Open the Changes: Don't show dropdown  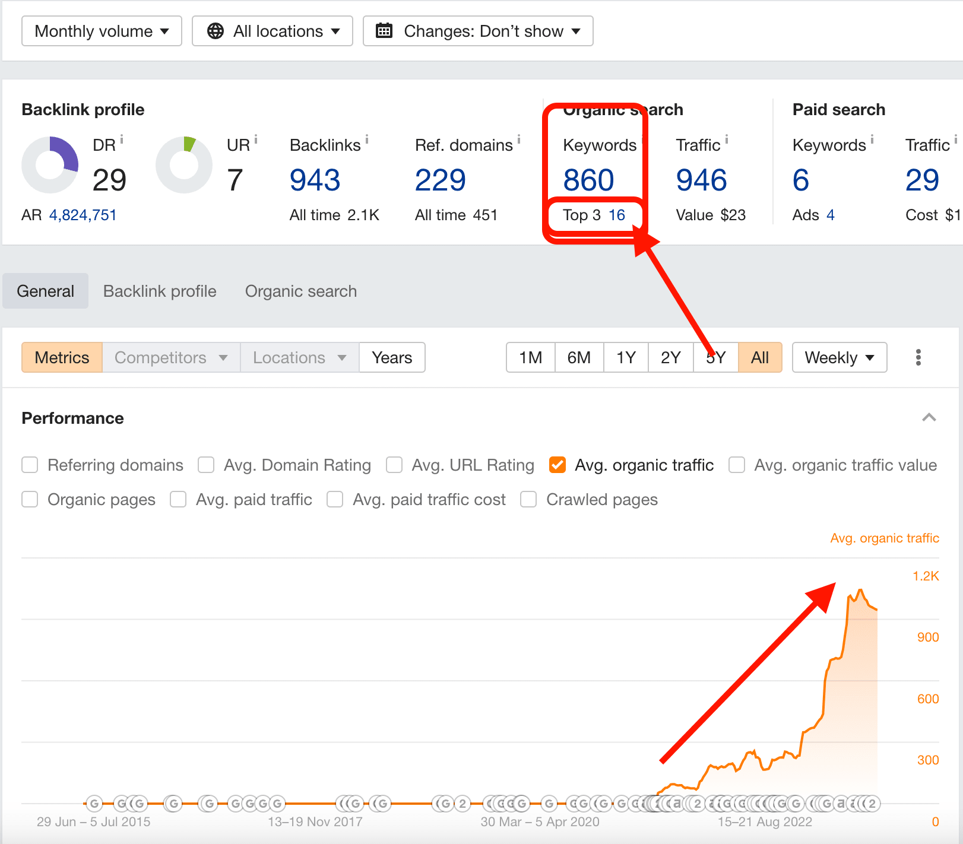coord(478,31)
